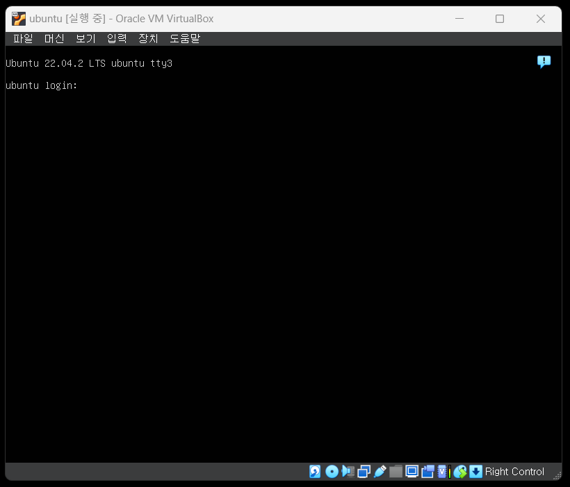This screenshot has height=487, width=570.
Task: Click the keyboard capture arrow icon
Action: [x=476, y=472]
